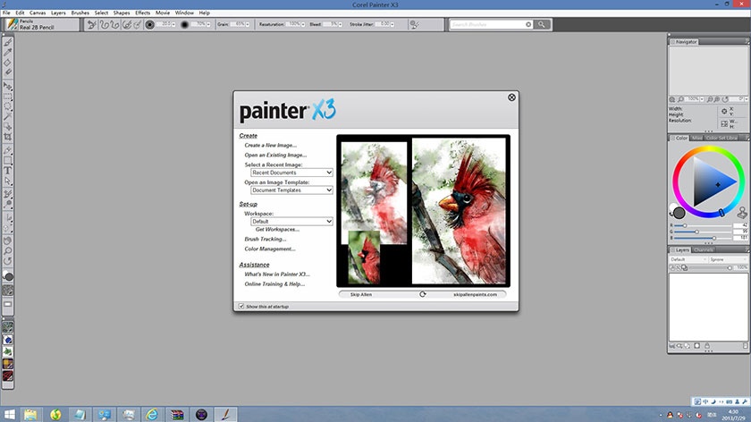
Task: Click the search brushes magnifier button
Action: coord(542,24)
